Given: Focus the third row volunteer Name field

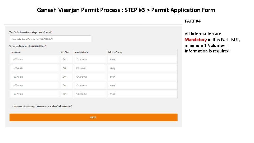Looking at the screenshot, I should [x=34, y=77].
